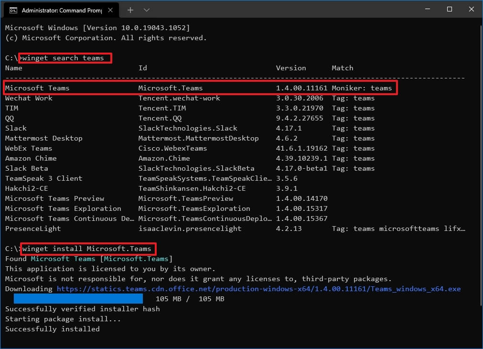The image size is (483, 349).
Task: Open a new tab with the plus icon
Action: (x=130, y=9)
